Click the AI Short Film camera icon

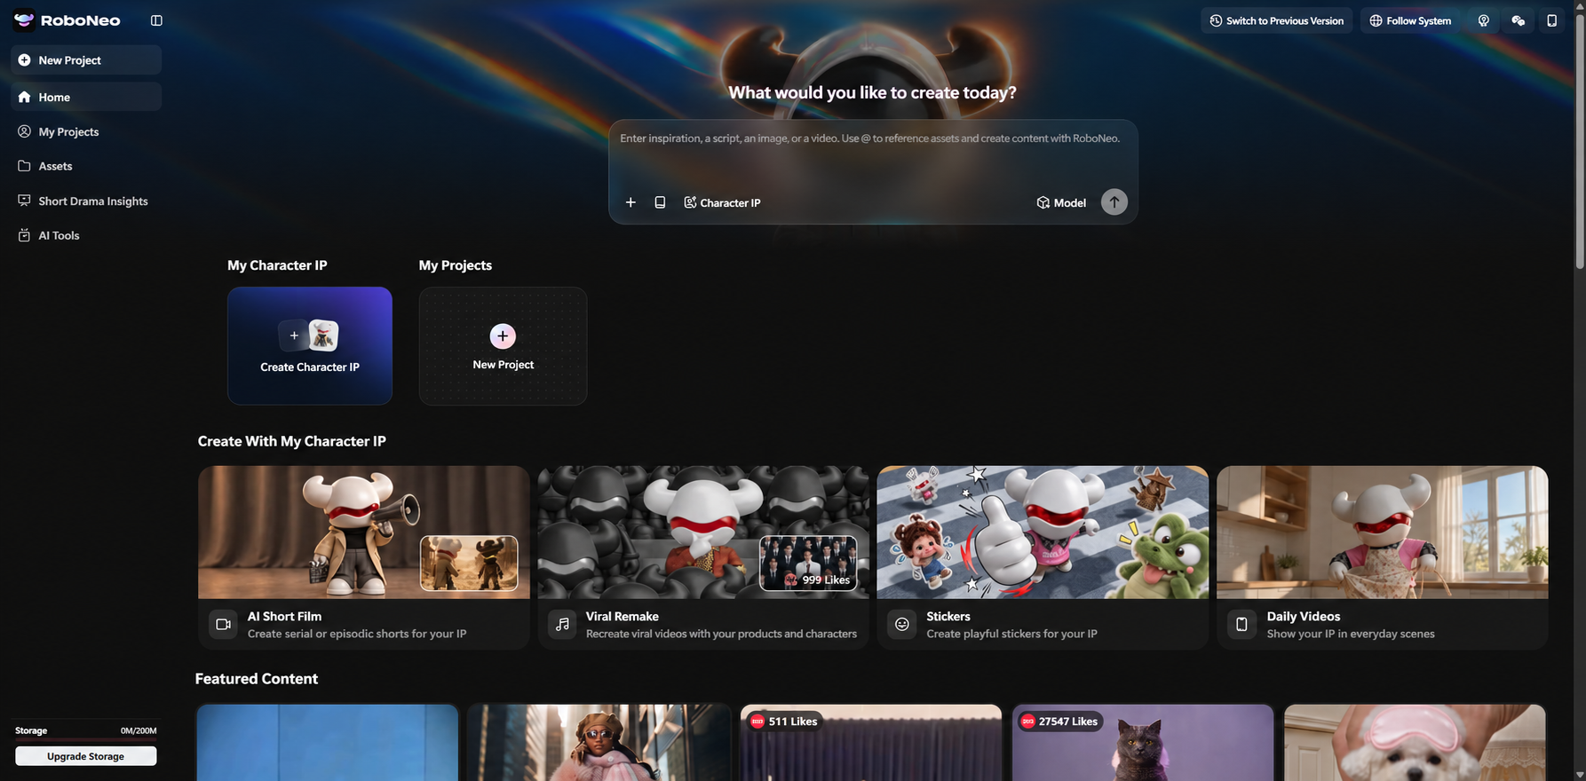(224, 625)
